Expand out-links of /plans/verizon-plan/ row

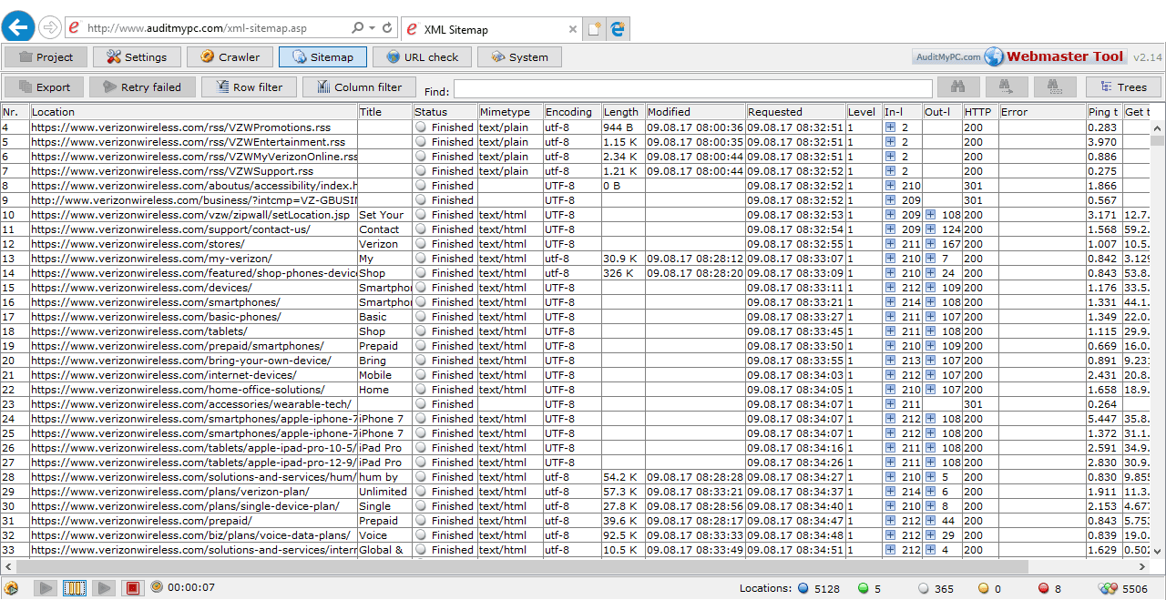pyautogui.click(x=930, y=492)
